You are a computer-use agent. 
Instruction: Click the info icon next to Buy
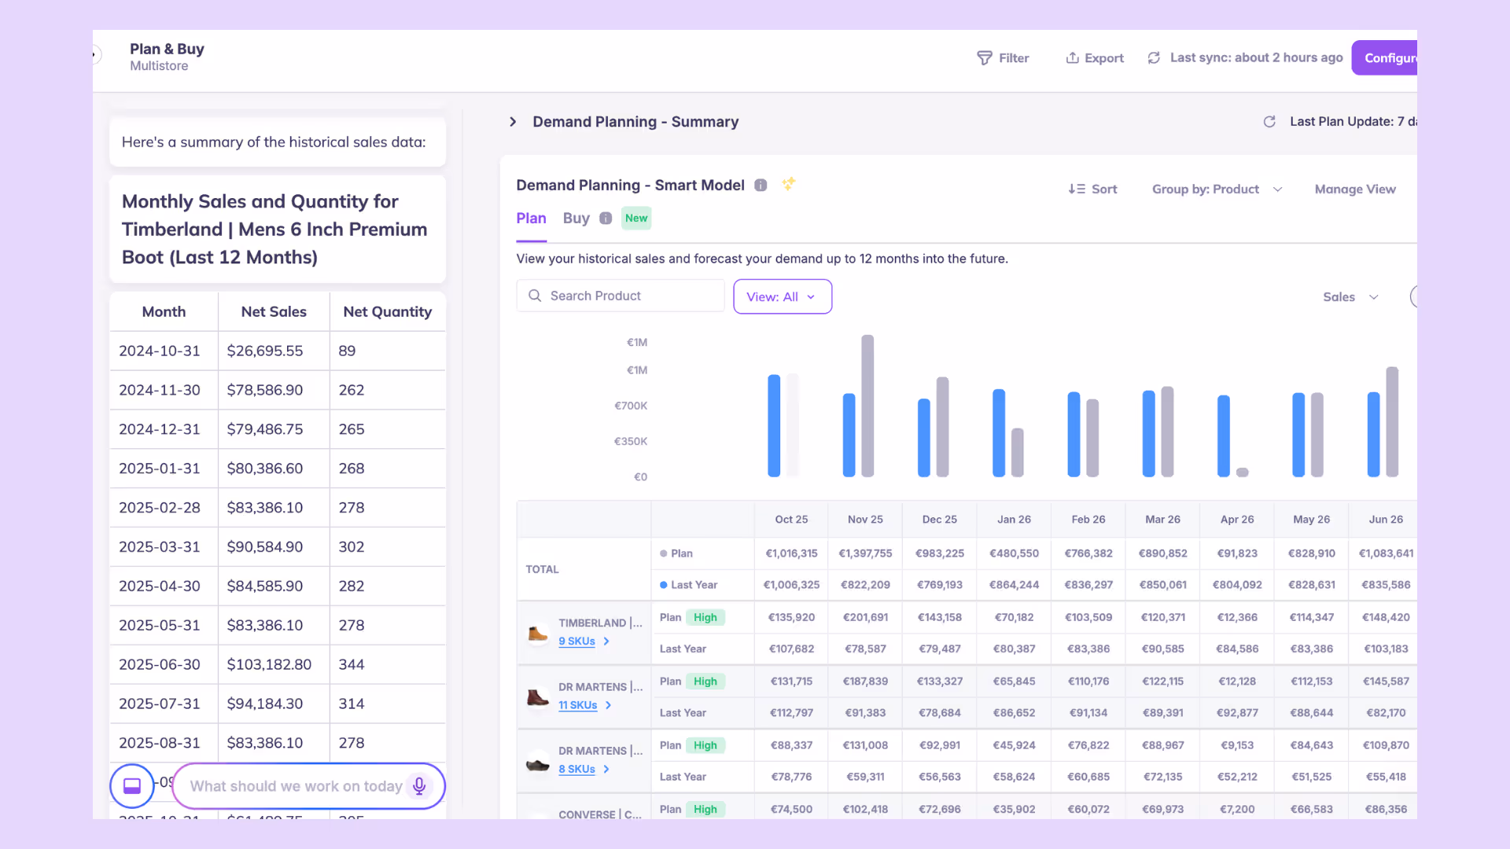(606, 219)
